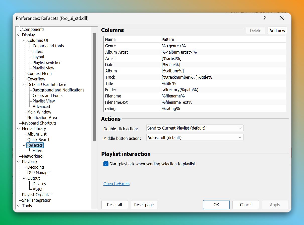Click the Add new column button
This screenshot has width=304, height=225.
click(277, 31)
